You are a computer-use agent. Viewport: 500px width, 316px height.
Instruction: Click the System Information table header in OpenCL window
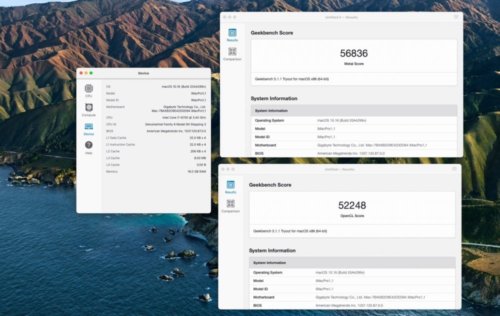(x=352, y=262)
